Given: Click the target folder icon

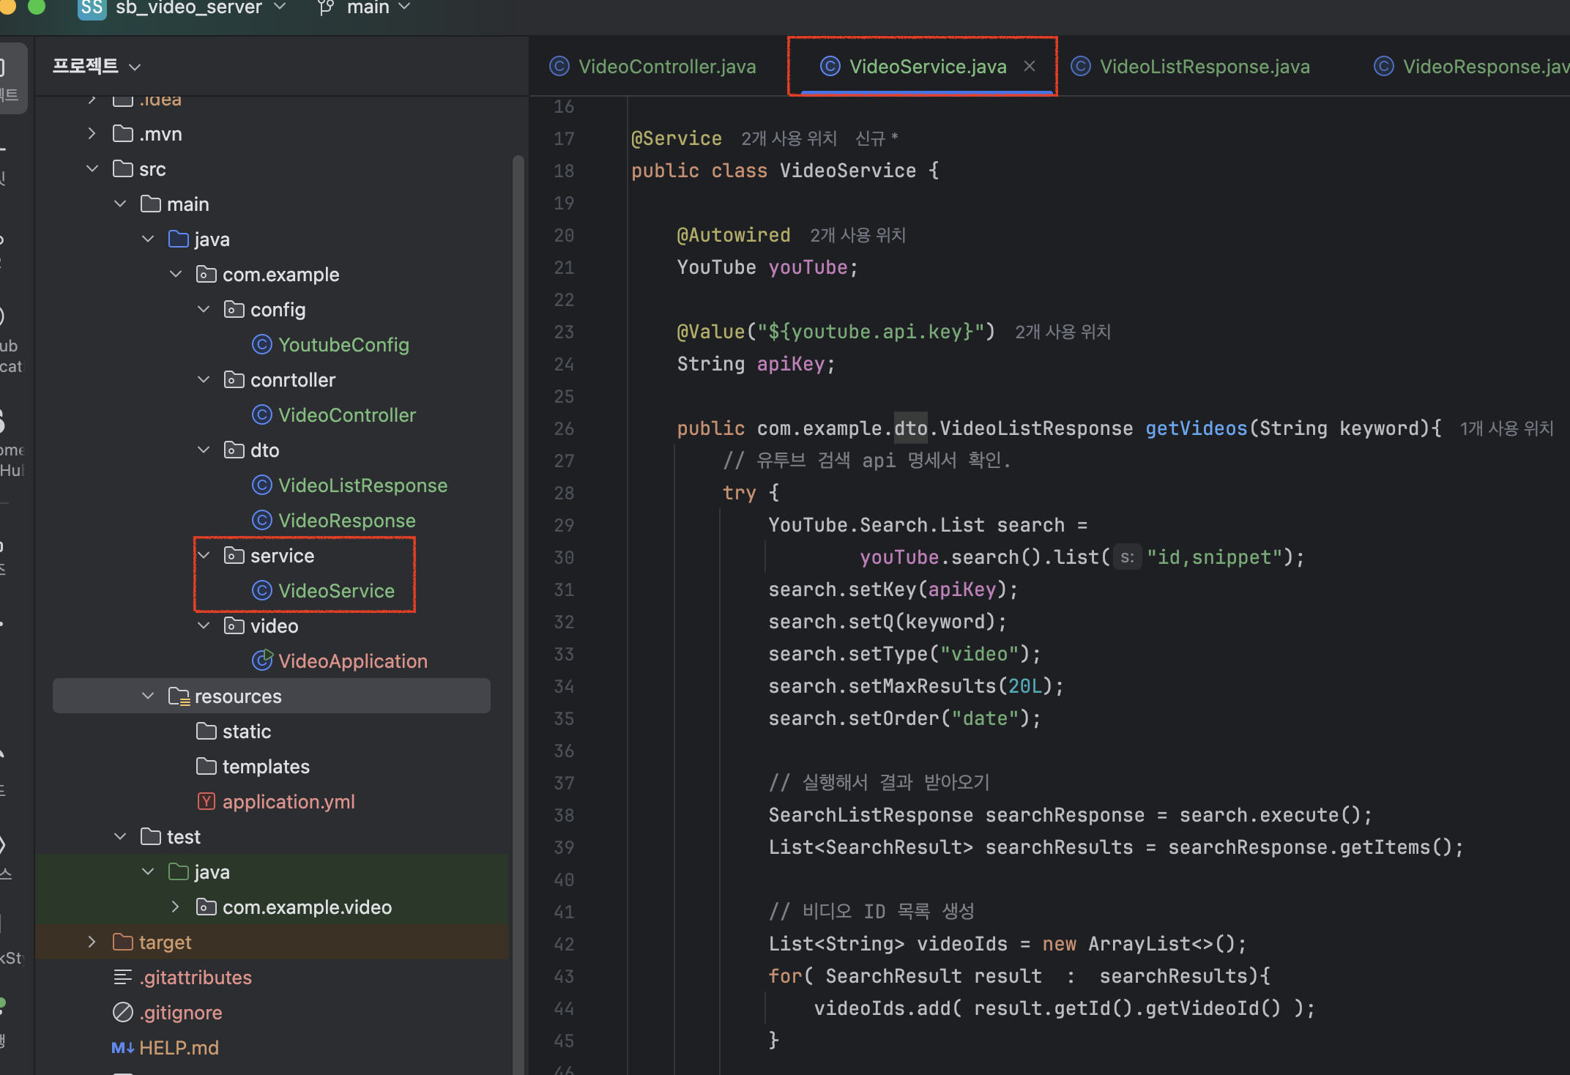Looking at the screenshot, I should pyautogui.click(x=123, y=942).
